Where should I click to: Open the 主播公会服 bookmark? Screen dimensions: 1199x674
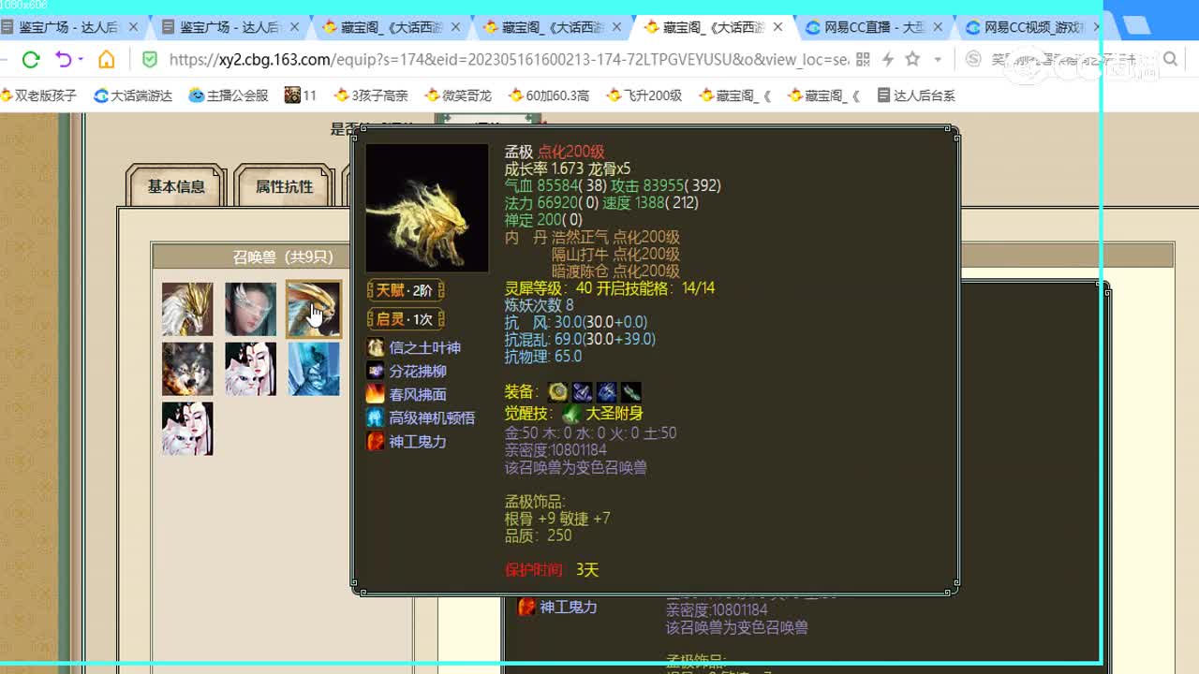[229, 95]
